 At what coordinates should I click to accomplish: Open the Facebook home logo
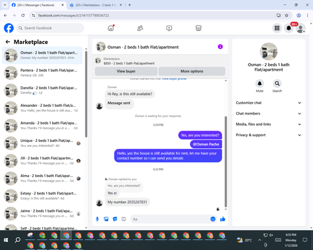click(x=9, y=28)
